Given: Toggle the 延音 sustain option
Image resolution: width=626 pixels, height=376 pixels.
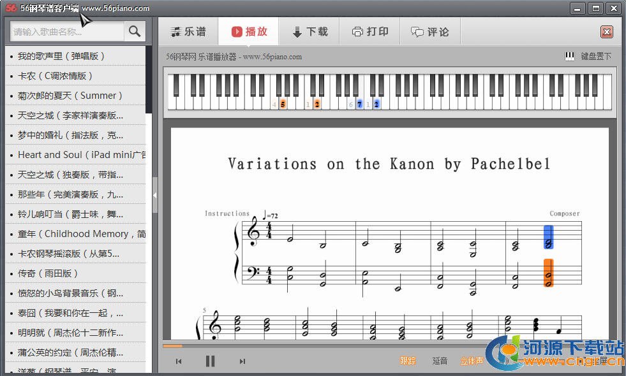Looking at the screenshot, I should pos(440,361).
